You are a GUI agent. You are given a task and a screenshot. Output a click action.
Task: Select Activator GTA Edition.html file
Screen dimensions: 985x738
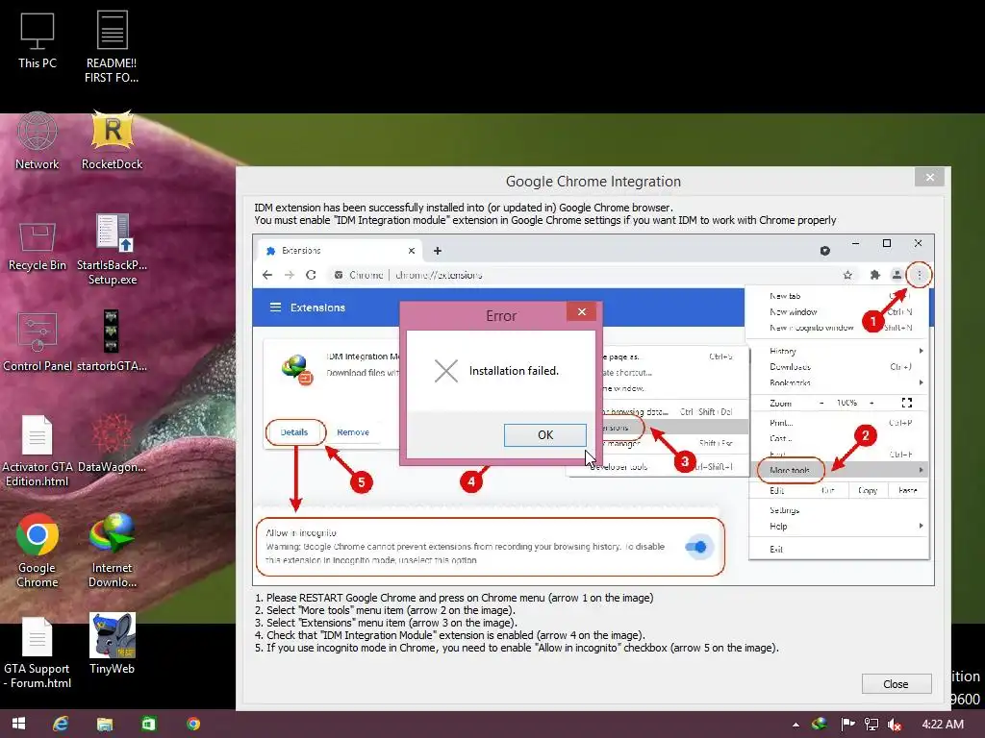click(x=38, y=451)
